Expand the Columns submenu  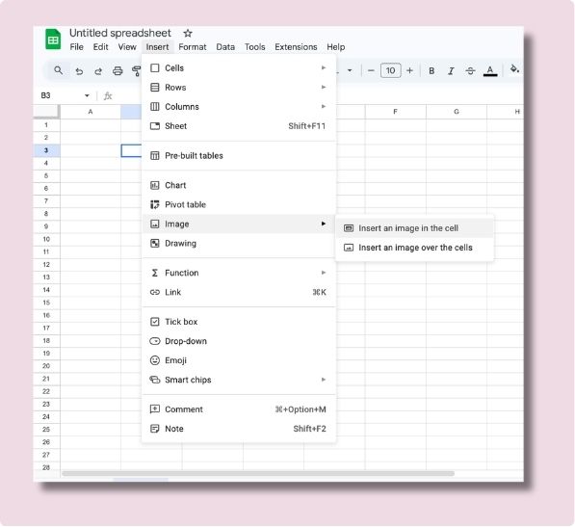pos(239,107)
